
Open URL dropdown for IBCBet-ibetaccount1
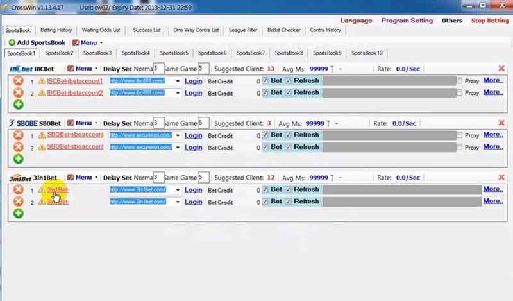click(x=178, y=81)
